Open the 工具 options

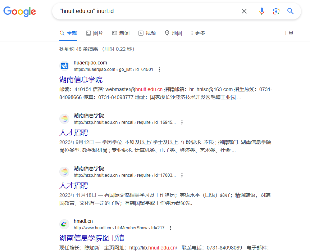click(x=288, y=33)
